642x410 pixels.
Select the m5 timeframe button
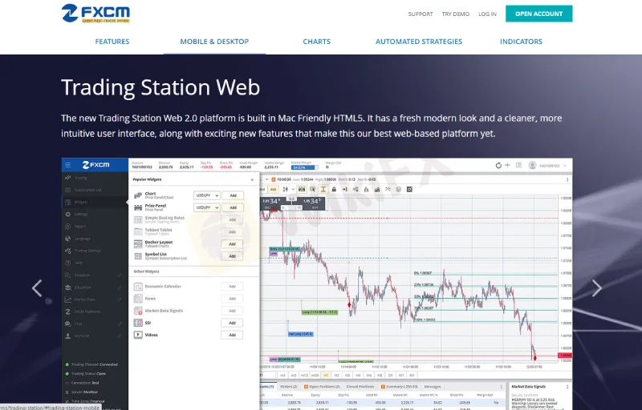click(293, 375)
